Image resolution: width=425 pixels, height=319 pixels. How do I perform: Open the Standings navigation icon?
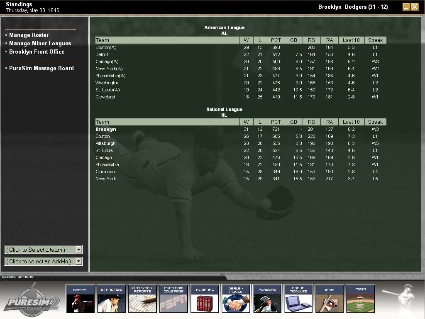(111, 298)
